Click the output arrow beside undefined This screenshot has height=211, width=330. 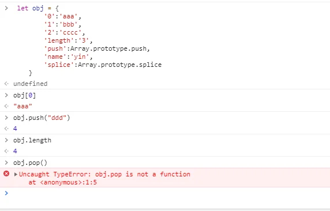point(6,84)
